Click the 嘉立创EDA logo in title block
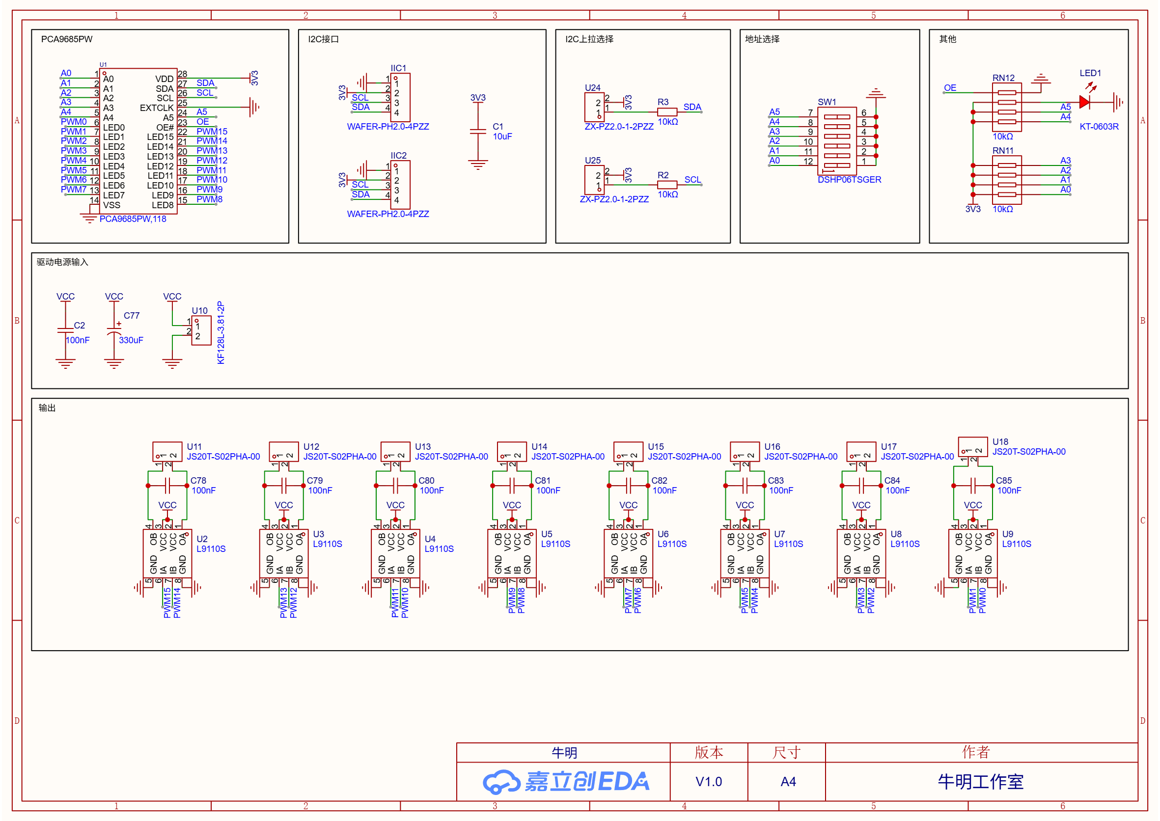Viewport: 1160px width, 821px height. tap(565, 782)
